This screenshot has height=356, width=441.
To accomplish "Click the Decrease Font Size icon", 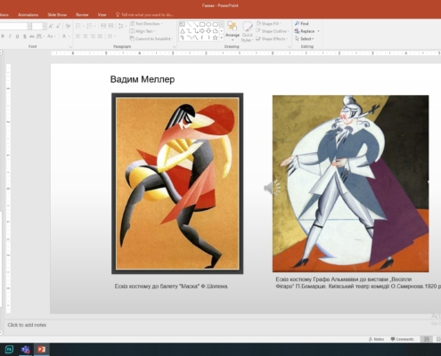I will pyautogui.click(x=58, y=27).
